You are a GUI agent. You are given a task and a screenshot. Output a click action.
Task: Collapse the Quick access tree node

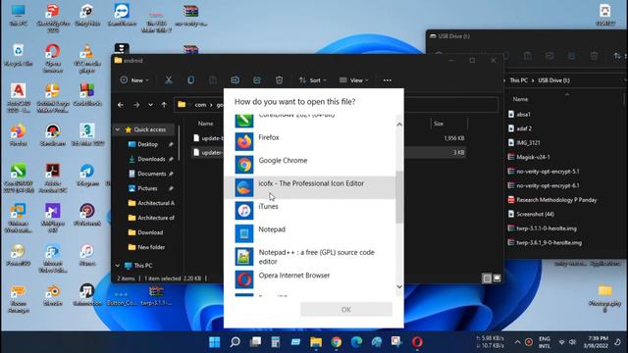(118, 129)
